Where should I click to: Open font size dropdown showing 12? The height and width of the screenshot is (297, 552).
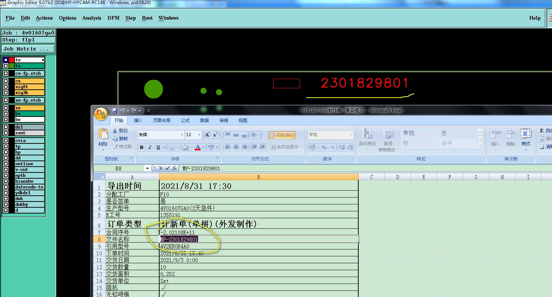pyautogui.click(x=199, y=135)
